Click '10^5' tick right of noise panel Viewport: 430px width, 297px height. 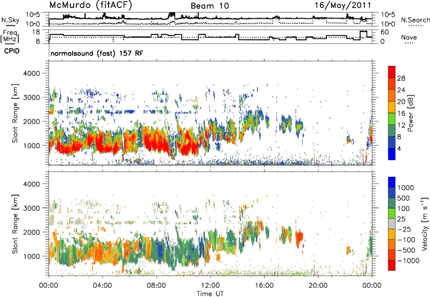pyautogui.click(x=388, y=15)
